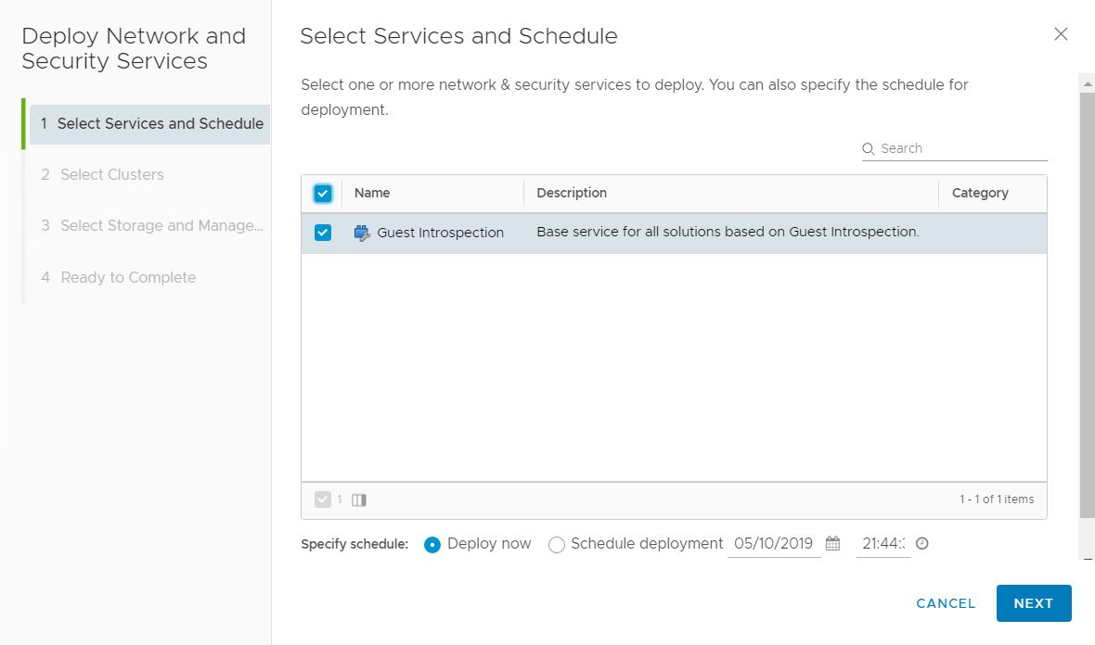Click the selected items count checkbox in footer
The width and height of the screenshot is (1095, 645).
(x=322, y=500)
